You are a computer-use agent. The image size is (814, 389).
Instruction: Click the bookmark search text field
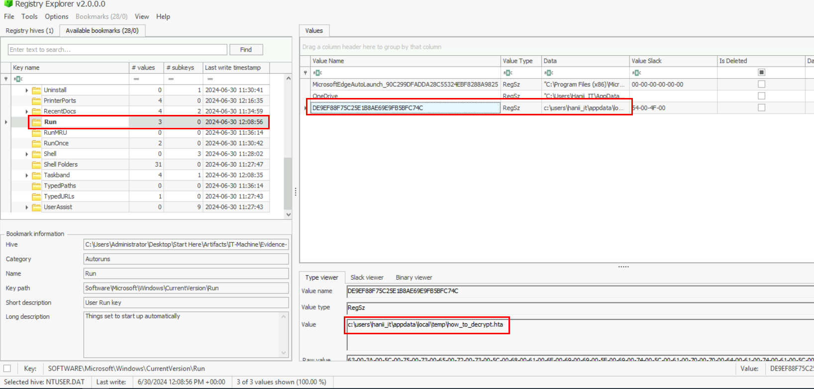click(117, 50)
